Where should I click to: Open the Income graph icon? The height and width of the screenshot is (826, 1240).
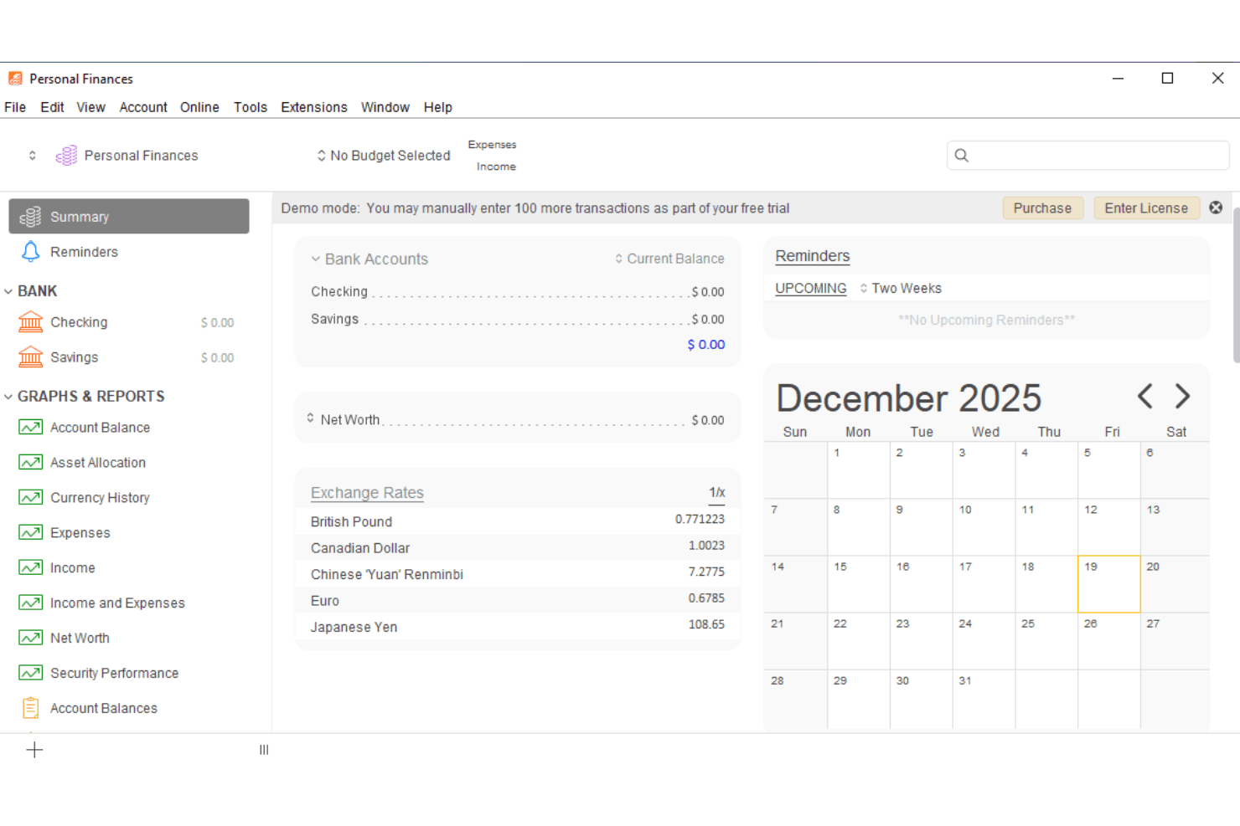[31, 568]
